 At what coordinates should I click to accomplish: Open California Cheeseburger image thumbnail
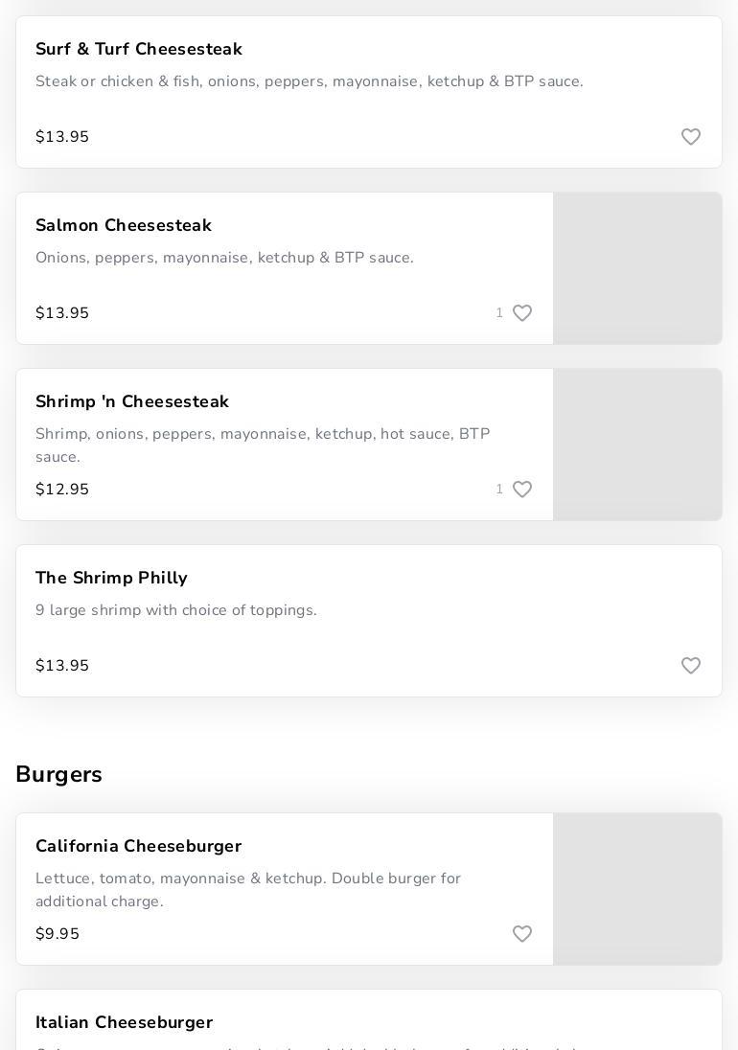pyautogui.click(x=637, y=889)
